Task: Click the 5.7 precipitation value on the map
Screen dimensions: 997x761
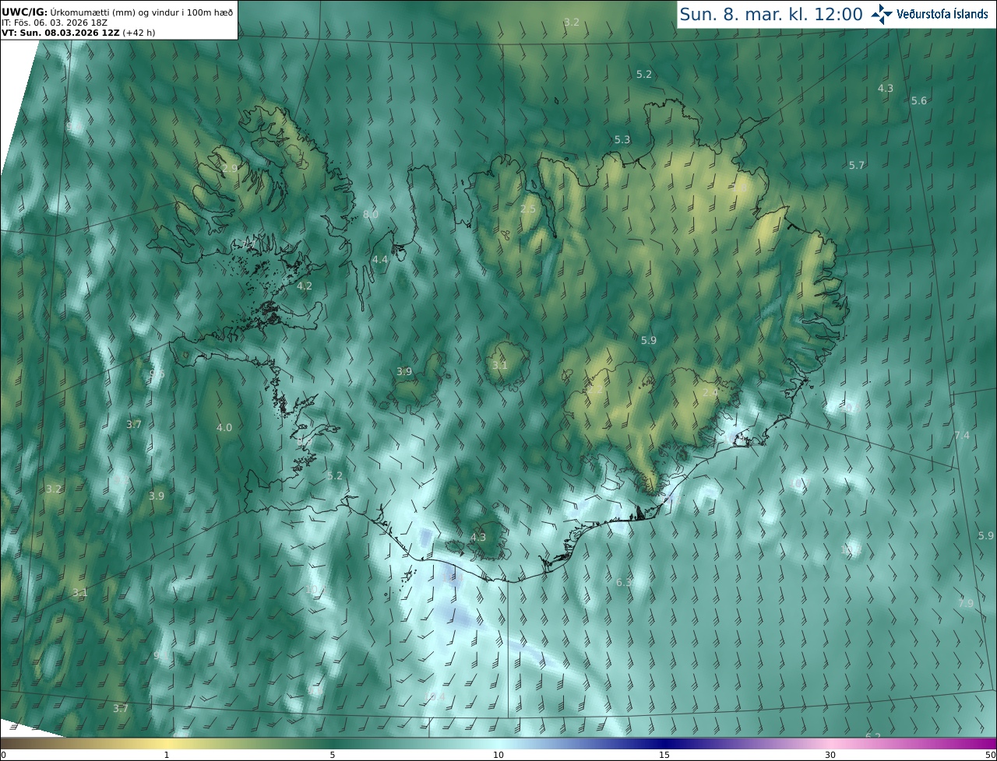Action: [x=857, y=166]
